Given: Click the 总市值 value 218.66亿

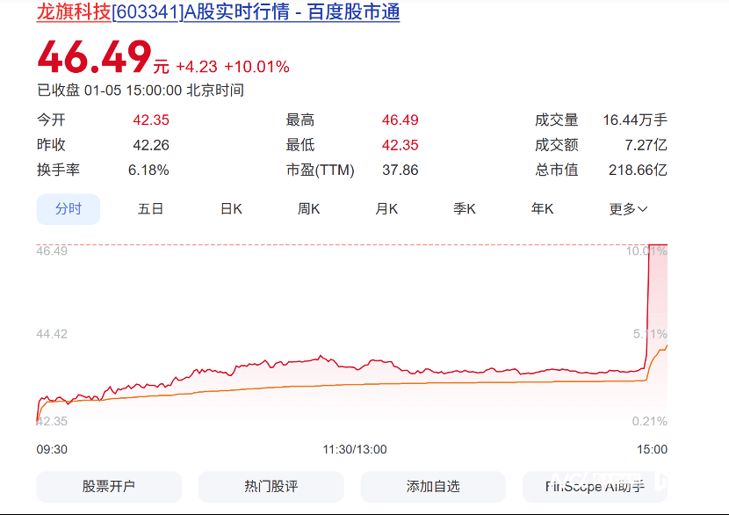Looking at the screenshot, I should [638, 170].
